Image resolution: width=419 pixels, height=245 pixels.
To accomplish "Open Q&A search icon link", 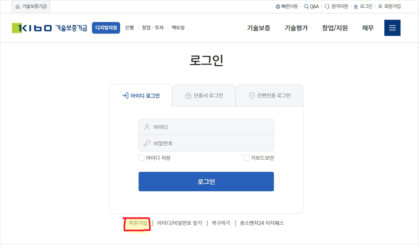I will coord(311,7).
